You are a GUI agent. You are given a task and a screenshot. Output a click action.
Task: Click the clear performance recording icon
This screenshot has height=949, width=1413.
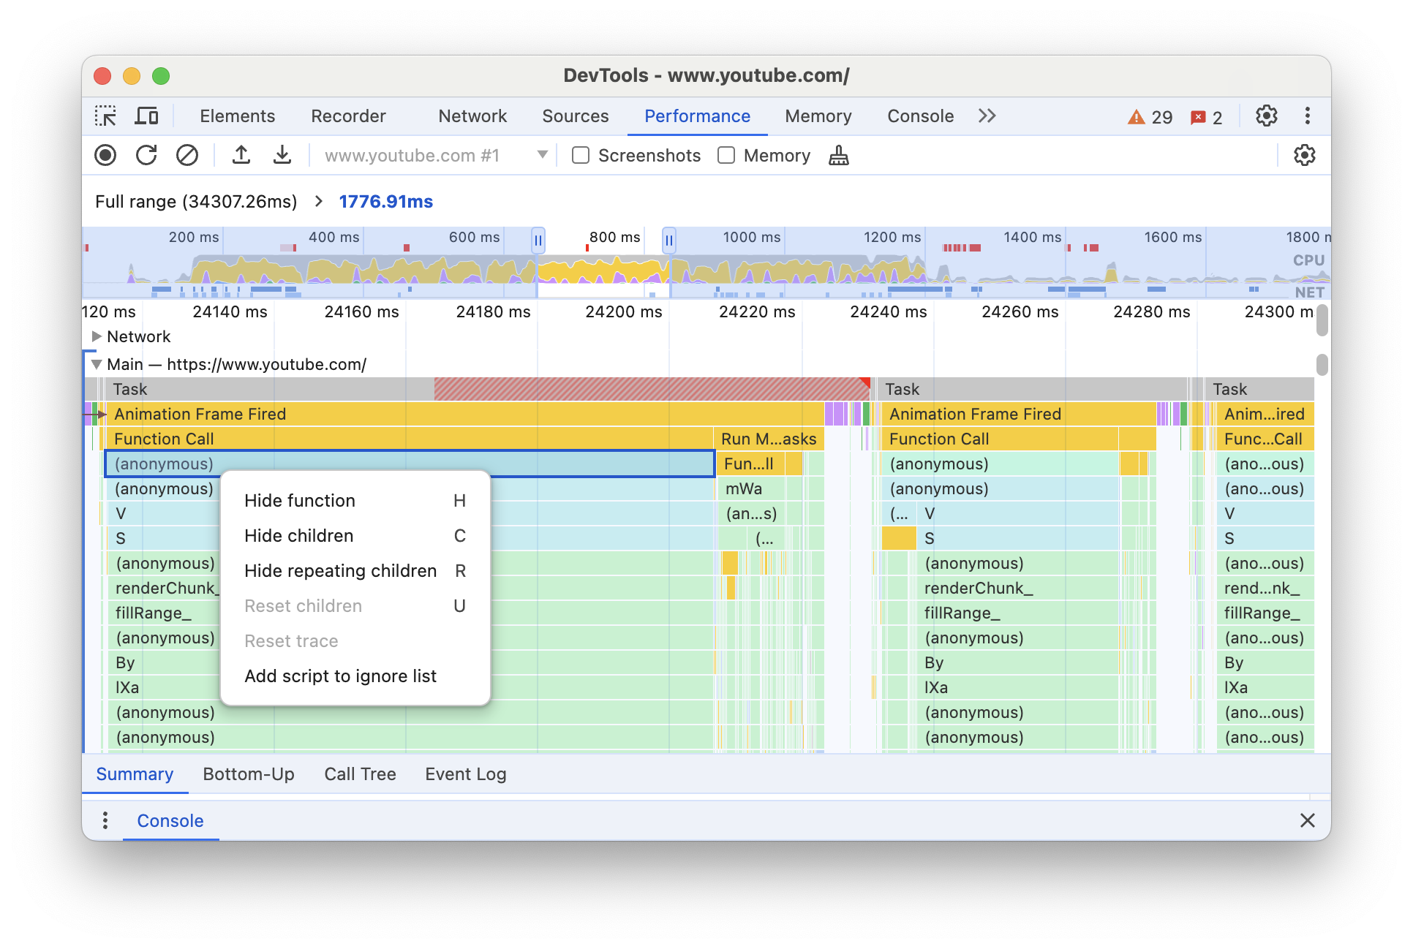(x=185, y=156)
